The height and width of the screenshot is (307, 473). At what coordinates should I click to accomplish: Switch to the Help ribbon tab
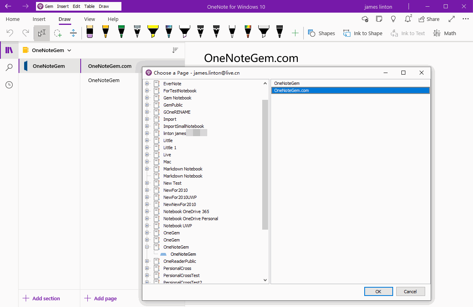[x=113, y=19]
